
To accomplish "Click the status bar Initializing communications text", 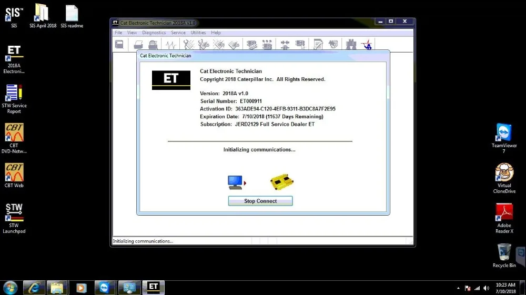I will coord(143,241).
